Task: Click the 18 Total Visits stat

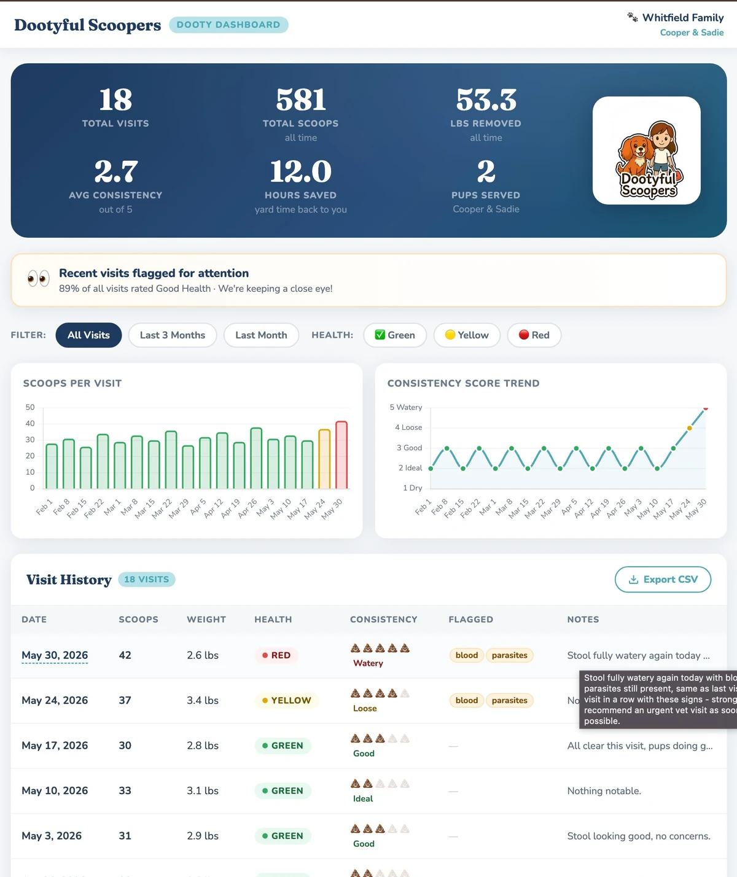Action: pyautogui.click(x=115, y=107)
